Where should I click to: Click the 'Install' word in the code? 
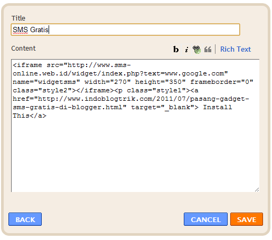(218, 107)
